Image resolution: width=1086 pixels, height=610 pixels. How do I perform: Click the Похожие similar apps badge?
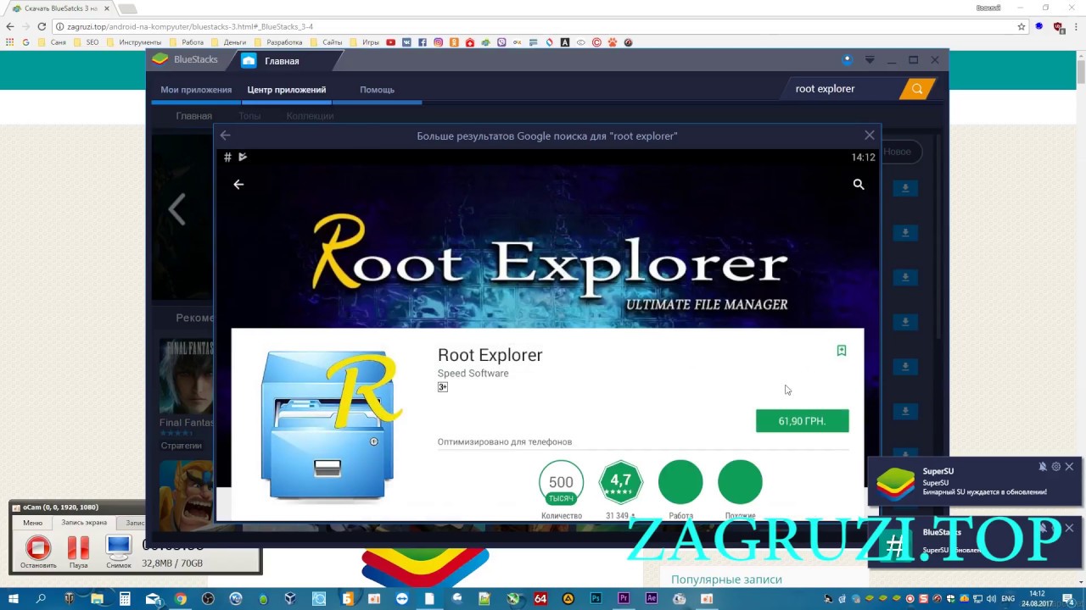(x=740, y=482)
